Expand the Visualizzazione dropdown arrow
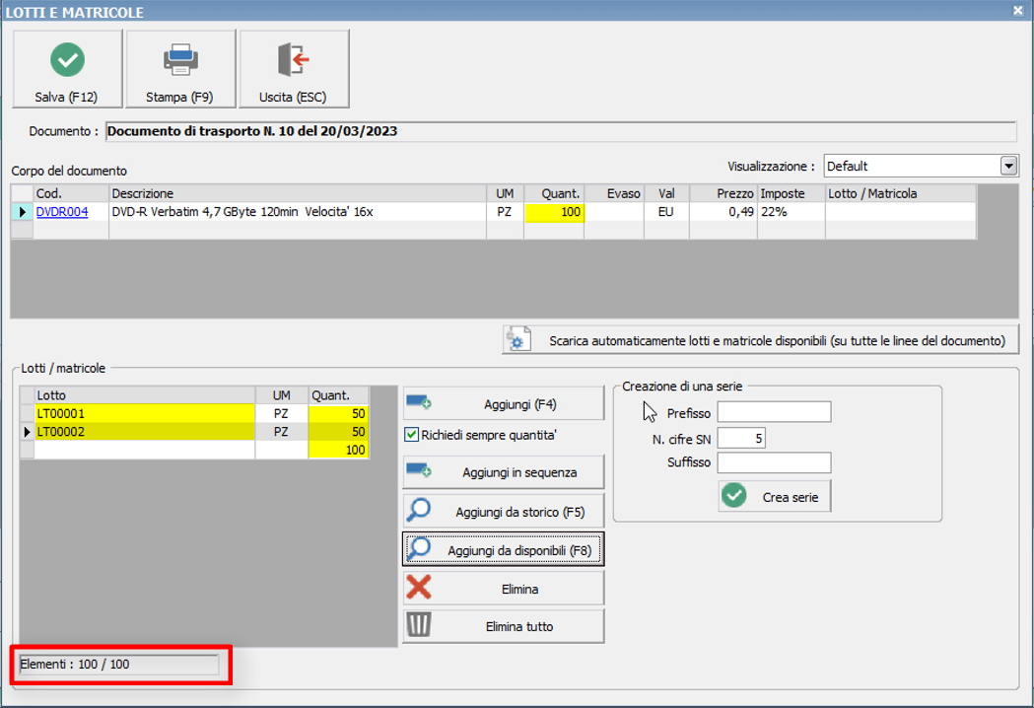Screen dimensions: 1034x708 tap(1008, 166)
